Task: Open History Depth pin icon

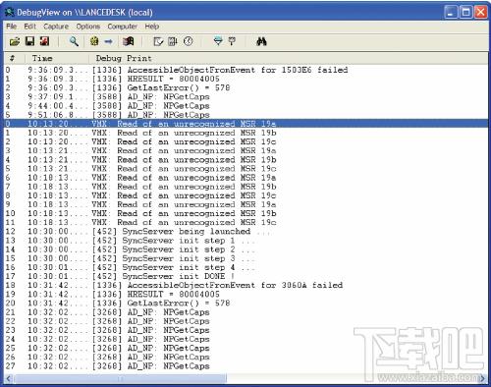Action: tap(232, 41)
